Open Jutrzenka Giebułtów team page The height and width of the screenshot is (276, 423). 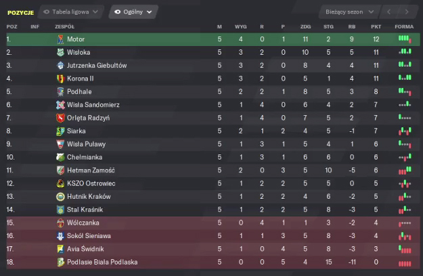[x=97, y=66]
